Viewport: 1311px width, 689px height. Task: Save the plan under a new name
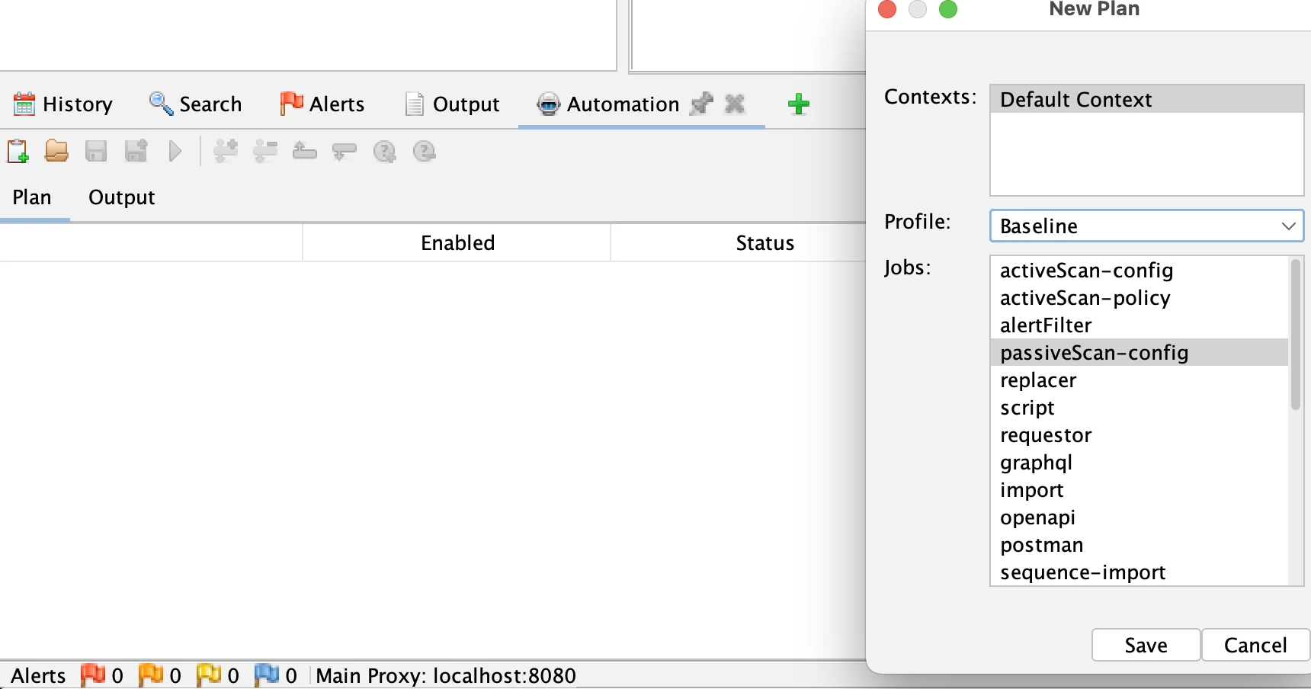[x=135, y=151]
